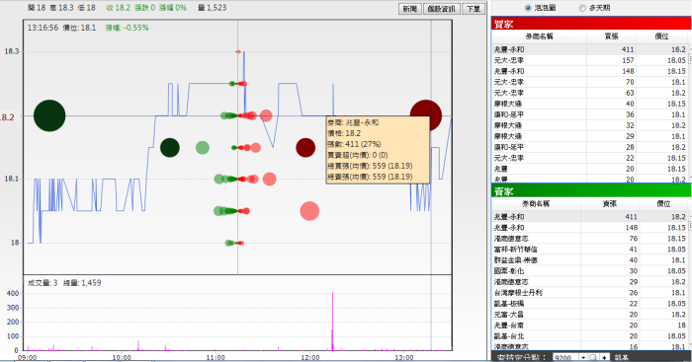692x362 pixels.
Task: Select buyer row 摩根大通 40 at 18.15
Action: point(589,104)
